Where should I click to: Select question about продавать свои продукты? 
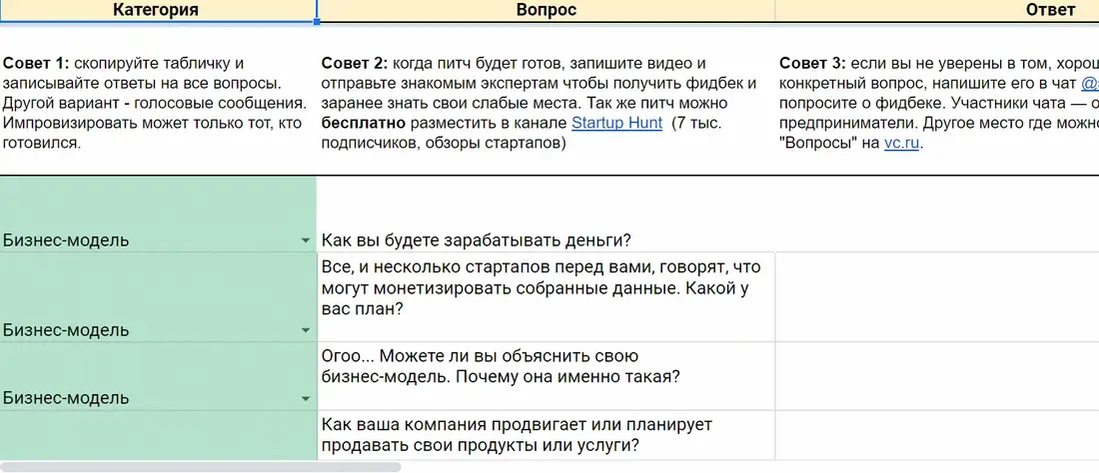(x=546, y=435)
